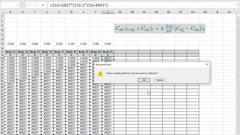Click the Cancel formula (X) icon
Screen dimensions: 240x135
tap(29, 5)
